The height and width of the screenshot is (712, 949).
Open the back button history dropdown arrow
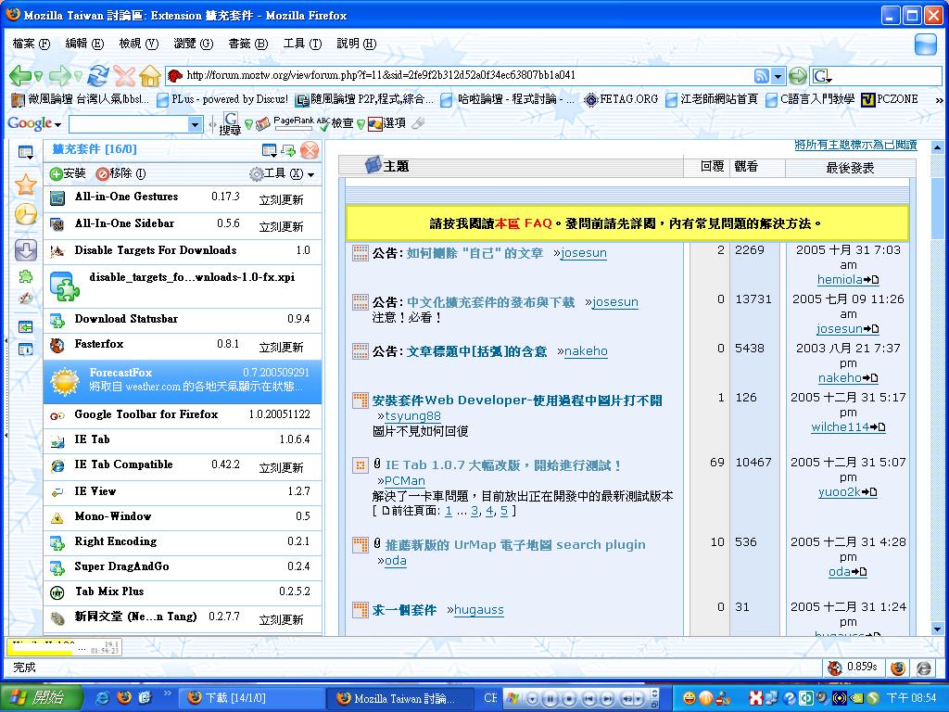38,77
